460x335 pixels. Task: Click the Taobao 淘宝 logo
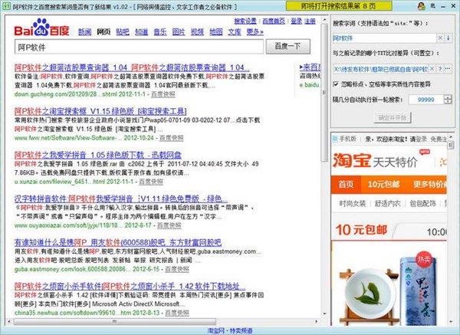coord(352,160)
